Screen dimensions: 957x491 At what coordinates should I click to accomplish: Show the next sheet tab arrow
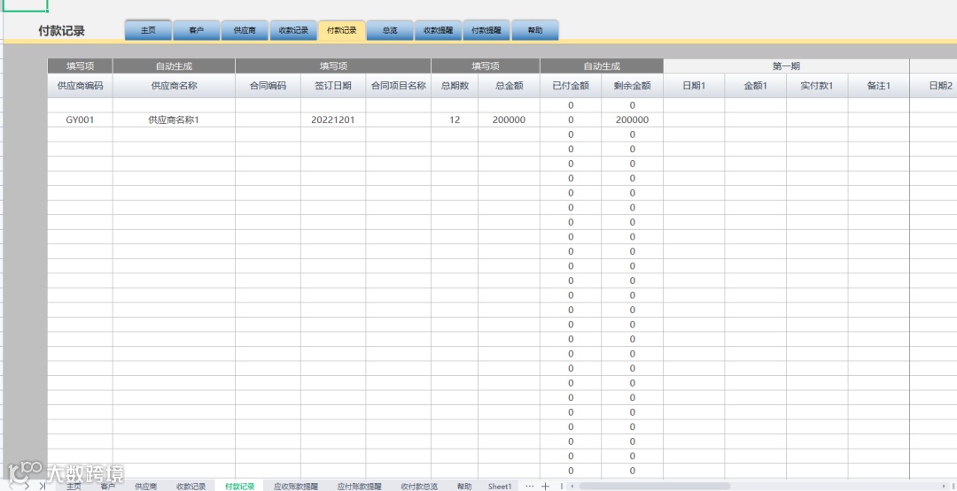[x=27, y=486]
